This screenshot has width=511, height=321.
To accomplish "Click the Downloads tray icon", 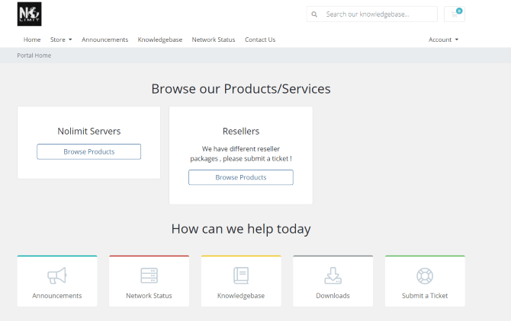I will [333, 275].
